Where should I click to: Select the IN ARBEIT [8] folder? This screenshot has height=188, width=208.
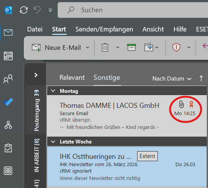coord(37,155)
